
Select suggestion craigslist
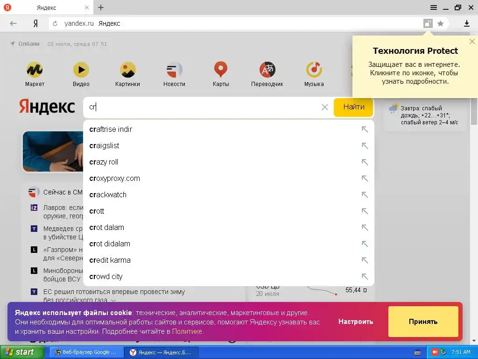click(x=229, y=146)
